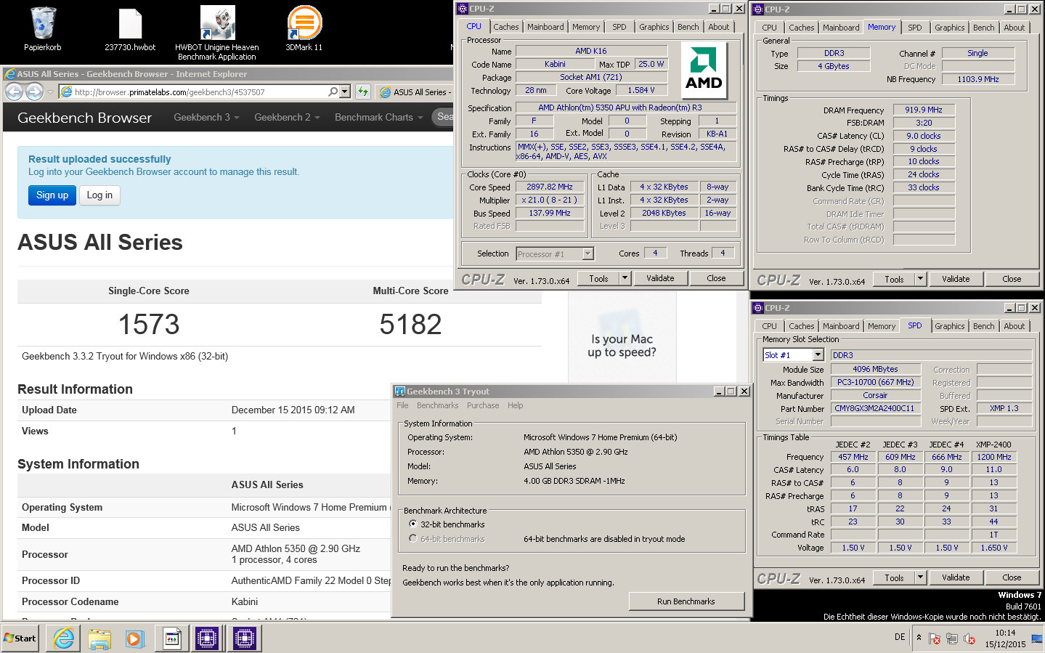This screenshot has height=653, width=1045.
Task: Open Bench tab in CPU-Z SPD window
Action: pyautogui.click(x=984, y=326)
